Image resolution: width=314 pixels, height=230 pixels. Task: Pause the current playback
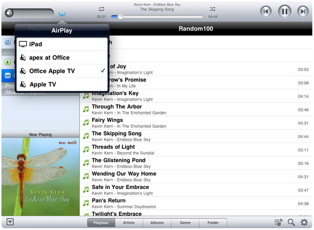click(284, 11)
